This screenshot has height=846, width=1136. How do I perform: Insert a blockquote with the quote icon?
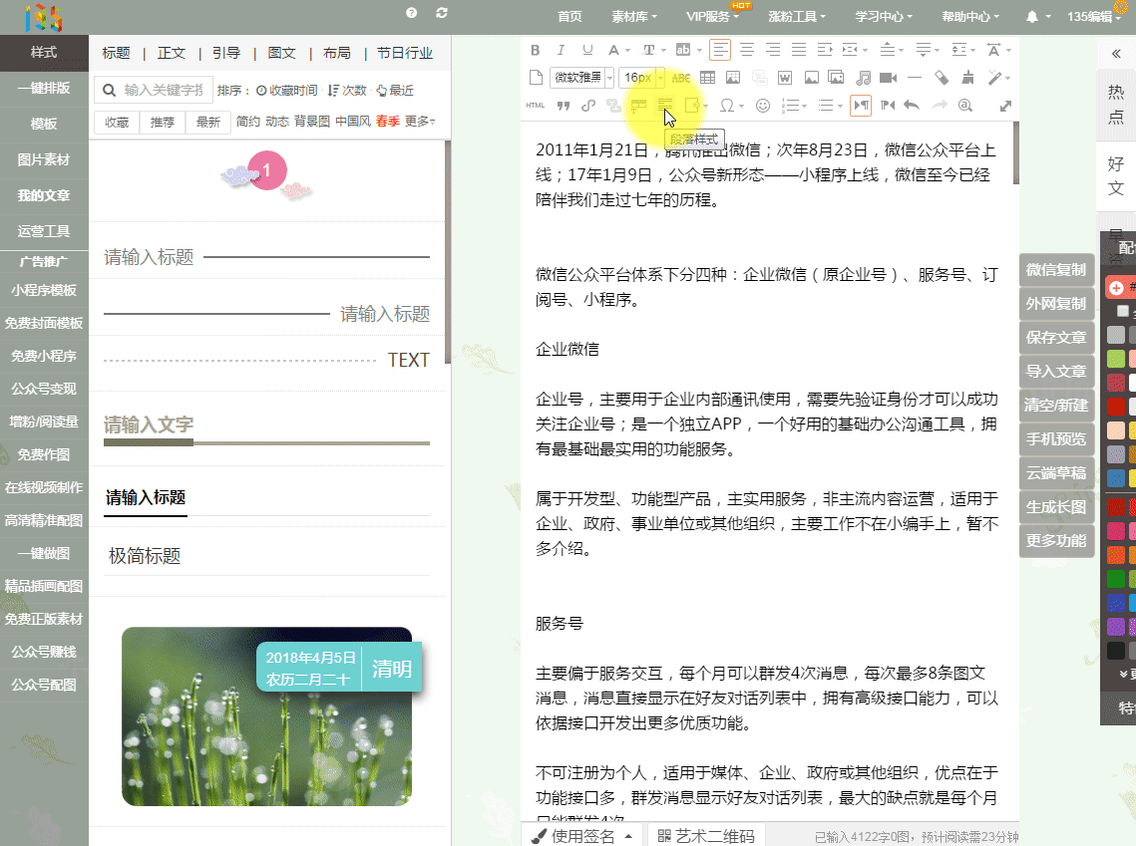click(563, 106)
